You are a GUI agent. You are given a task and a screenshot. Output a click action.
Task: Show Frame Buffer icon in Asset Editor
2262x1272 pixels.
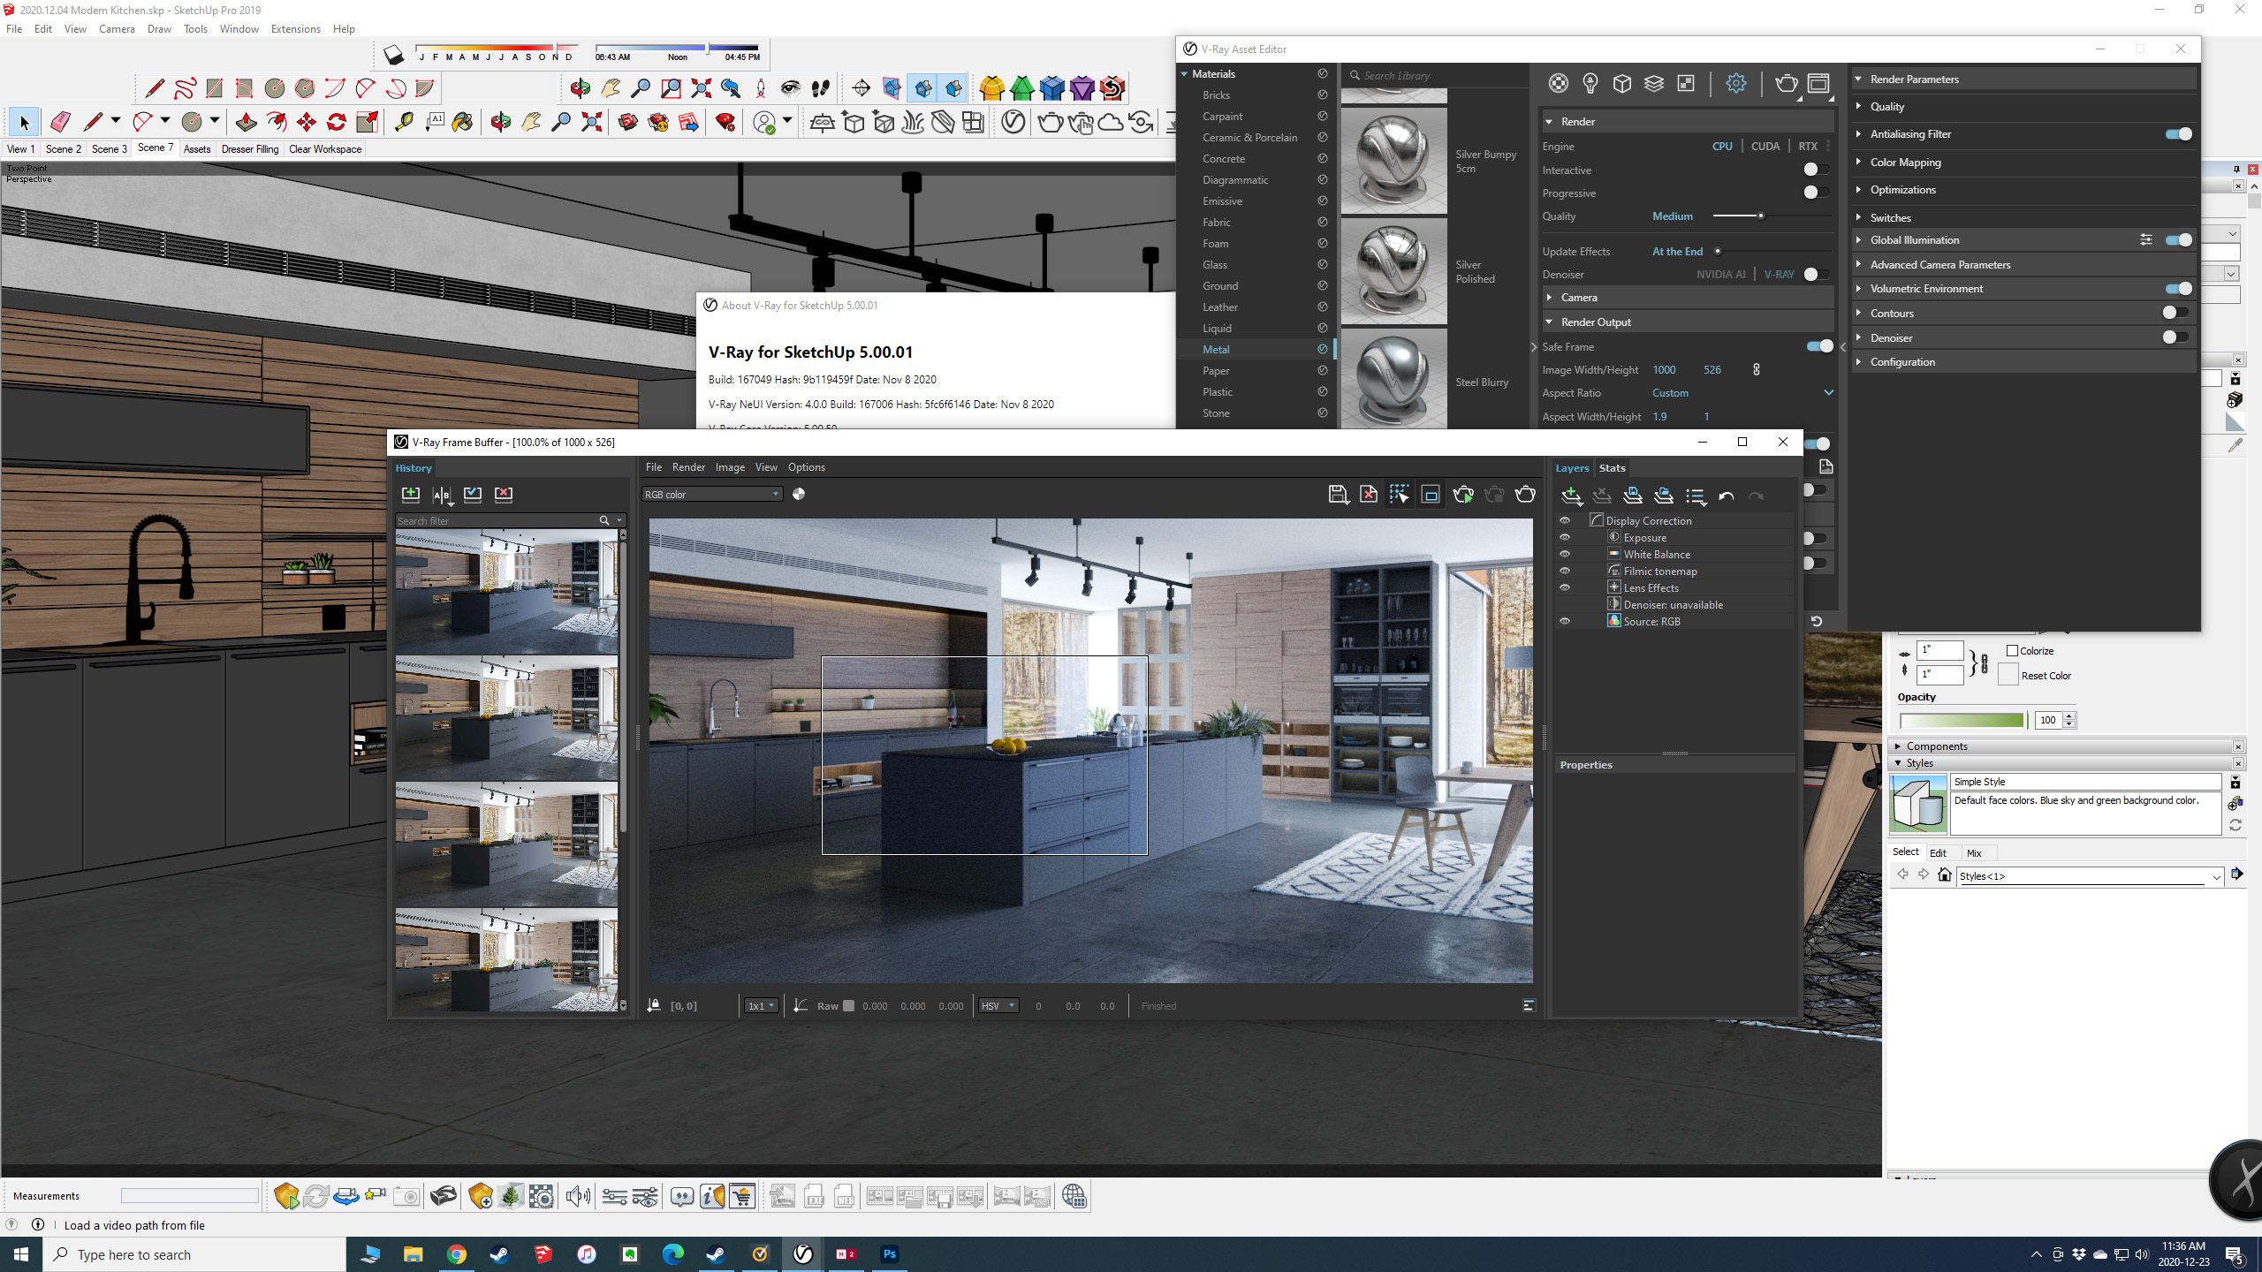1818,83
